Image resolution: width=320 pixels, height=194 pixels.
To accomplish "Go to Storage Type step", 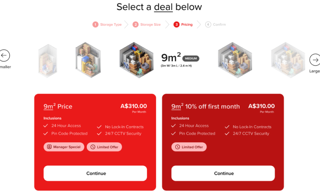I will (x=107, y=25).
